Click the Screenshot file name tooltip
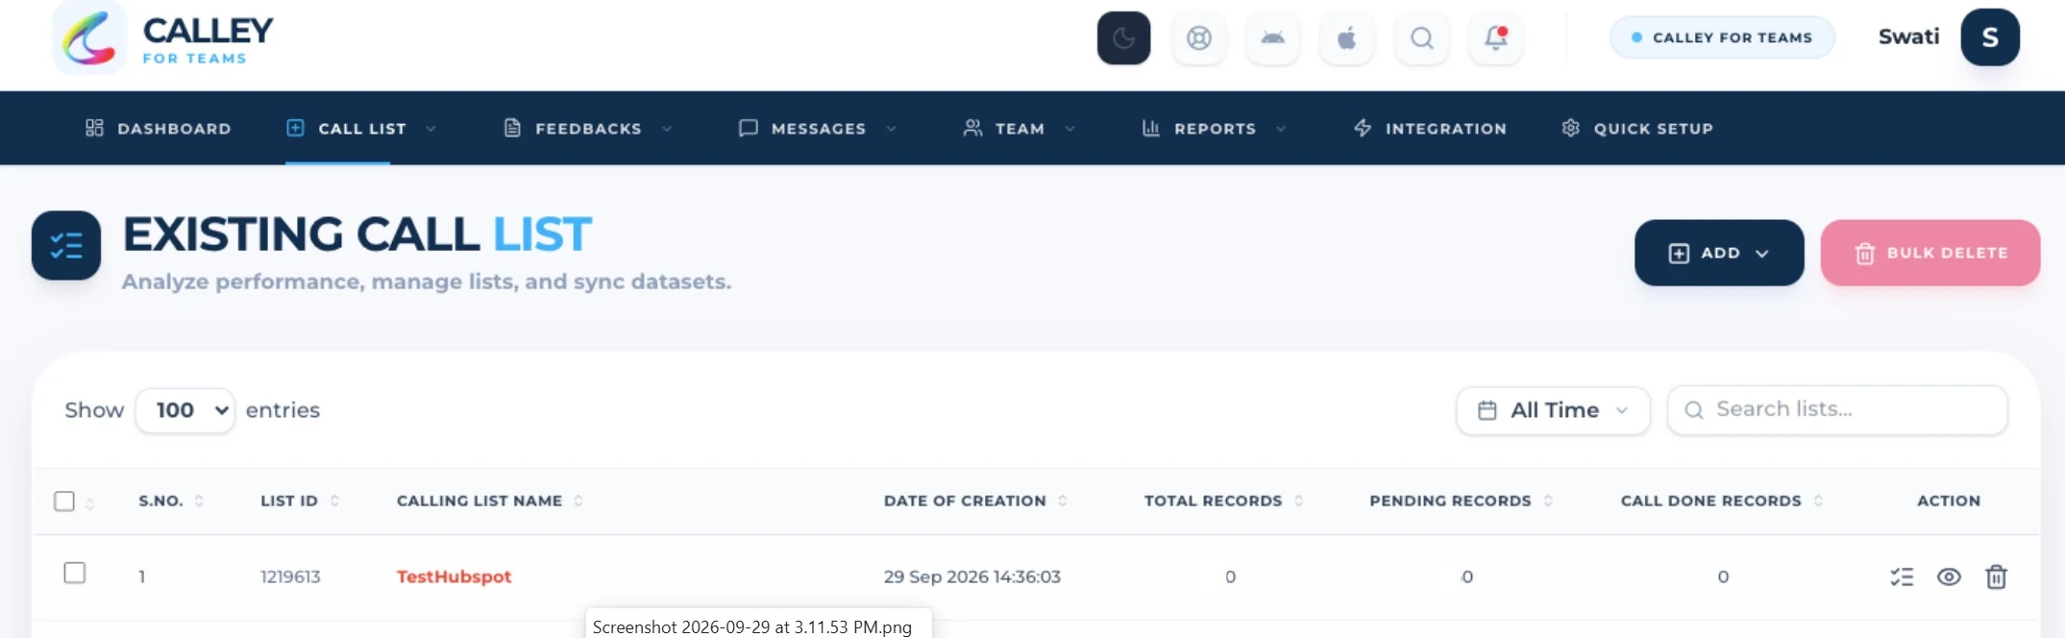 [x=758, y=626]
